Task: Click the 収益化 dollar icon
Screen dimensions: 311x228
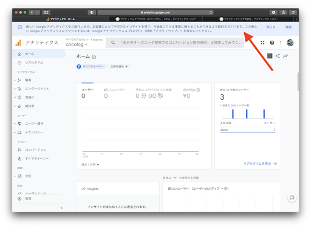Action: 19,97
